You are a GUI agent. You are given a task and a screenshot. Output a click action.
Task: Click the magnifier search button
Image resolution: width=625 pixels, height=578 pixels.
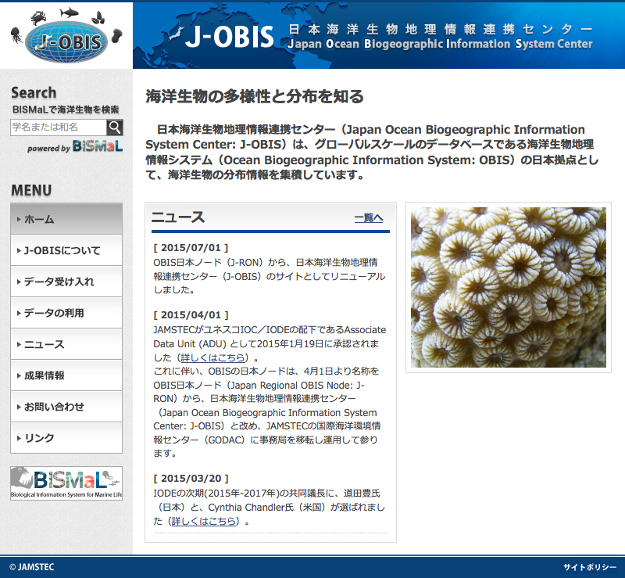click(115, 127)
